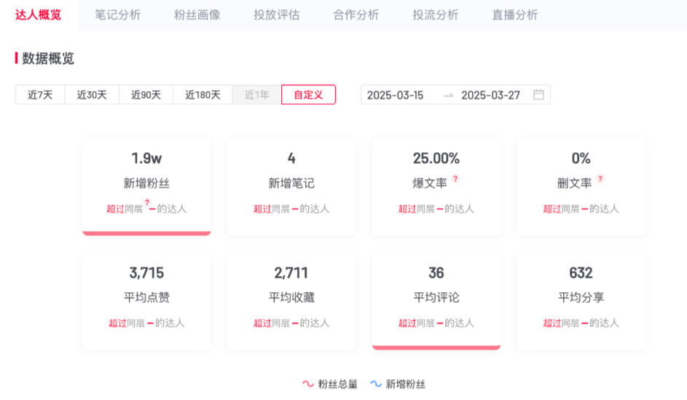Viewport: 687px width, 400px height.
Task: Select the 近1年 time range
Action: point(256,95)
